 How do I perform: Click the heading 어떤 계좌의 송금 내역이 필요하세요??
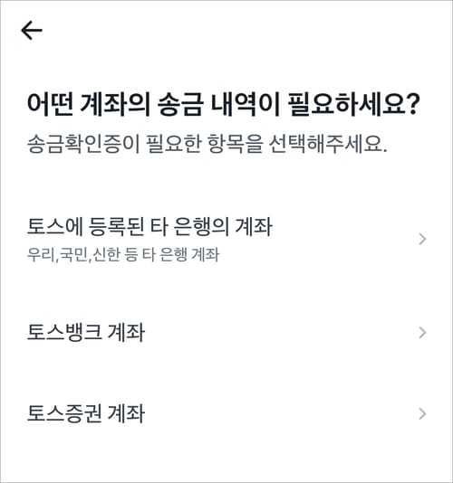224,104
